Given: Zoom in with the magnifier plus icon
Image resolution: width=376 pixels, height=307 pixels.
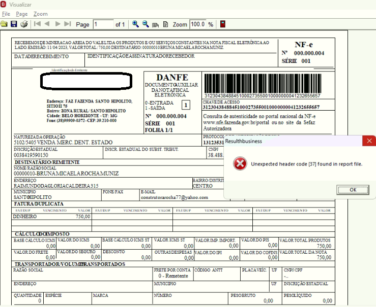Looking at the screenshot, I should (x=135, y=24).
